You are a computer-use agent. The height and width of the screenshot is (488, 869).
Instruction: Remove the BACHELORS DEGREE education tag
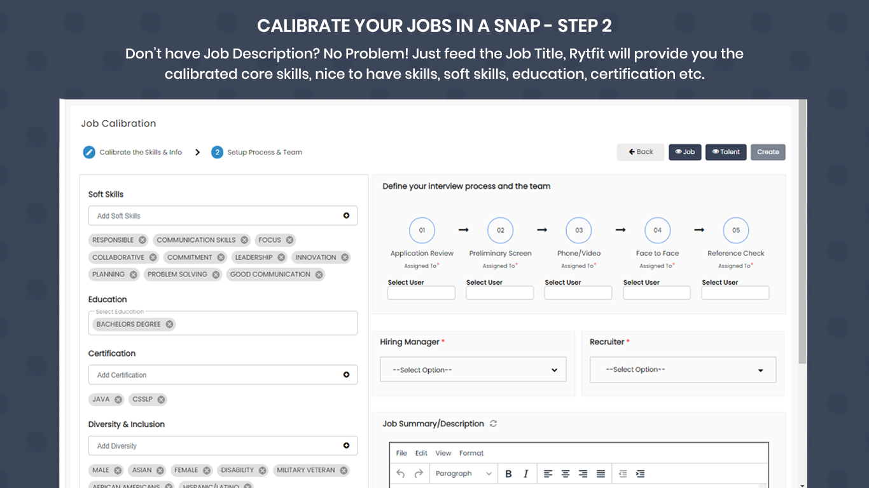click(x=169, y=324)
